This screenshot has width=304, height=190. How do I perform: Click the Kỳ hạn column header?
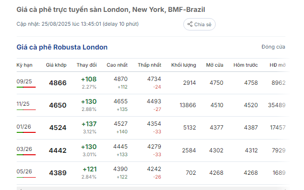[24, 65]
